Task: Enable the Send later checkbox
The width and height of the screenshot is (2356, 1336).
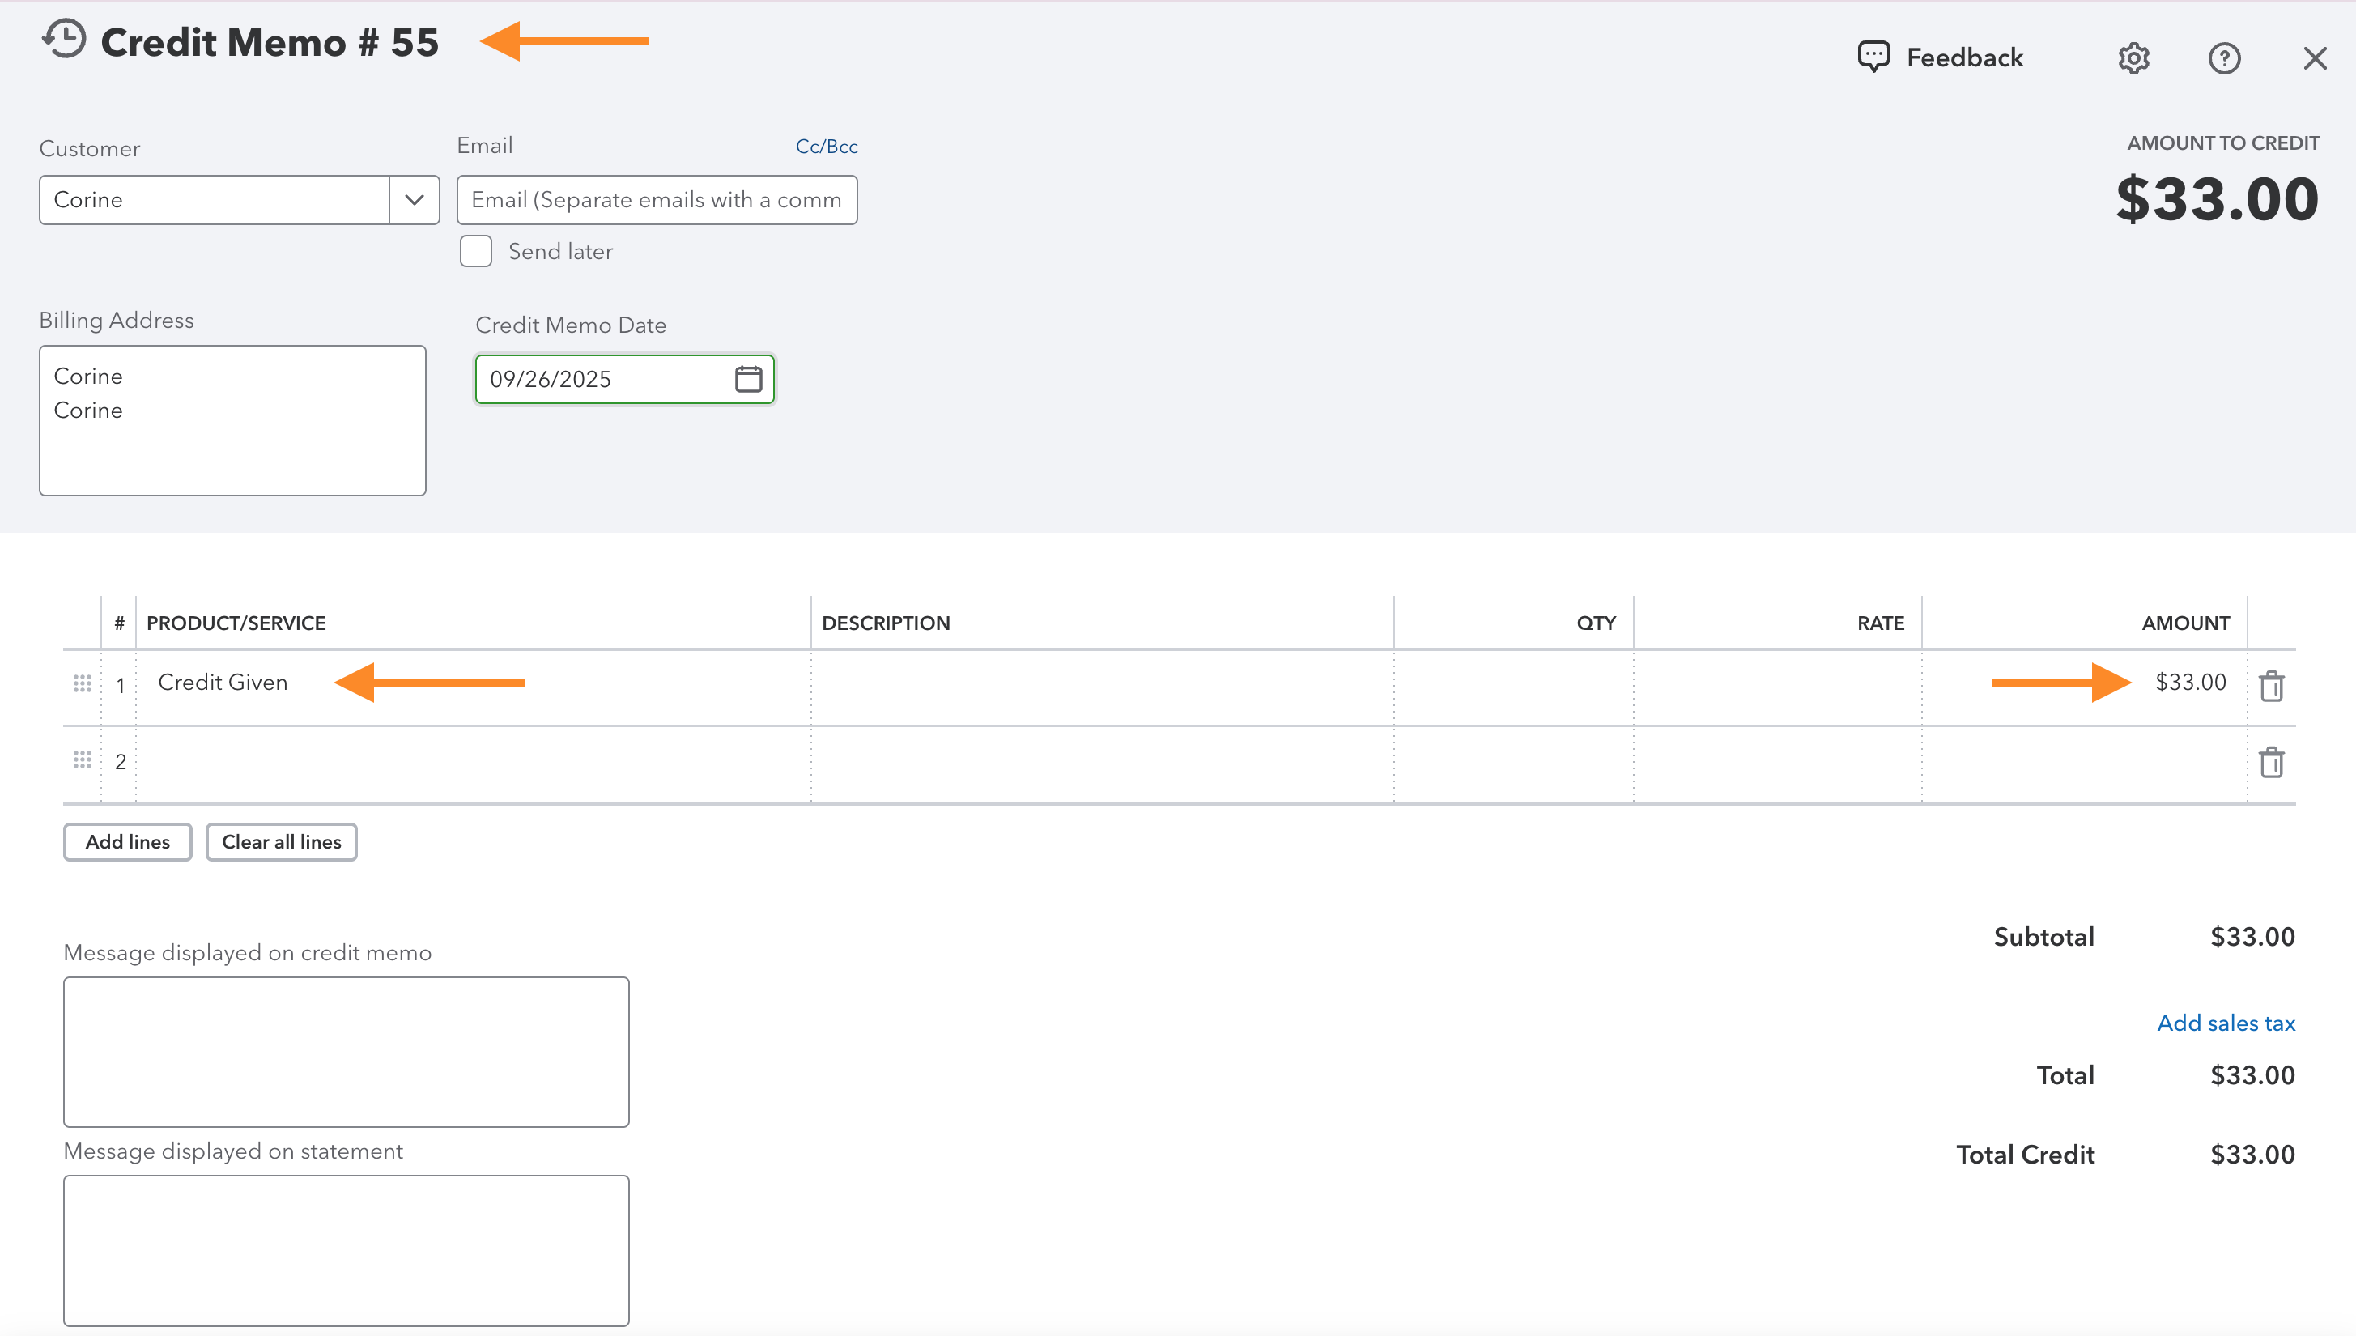Action: [476, 252]
